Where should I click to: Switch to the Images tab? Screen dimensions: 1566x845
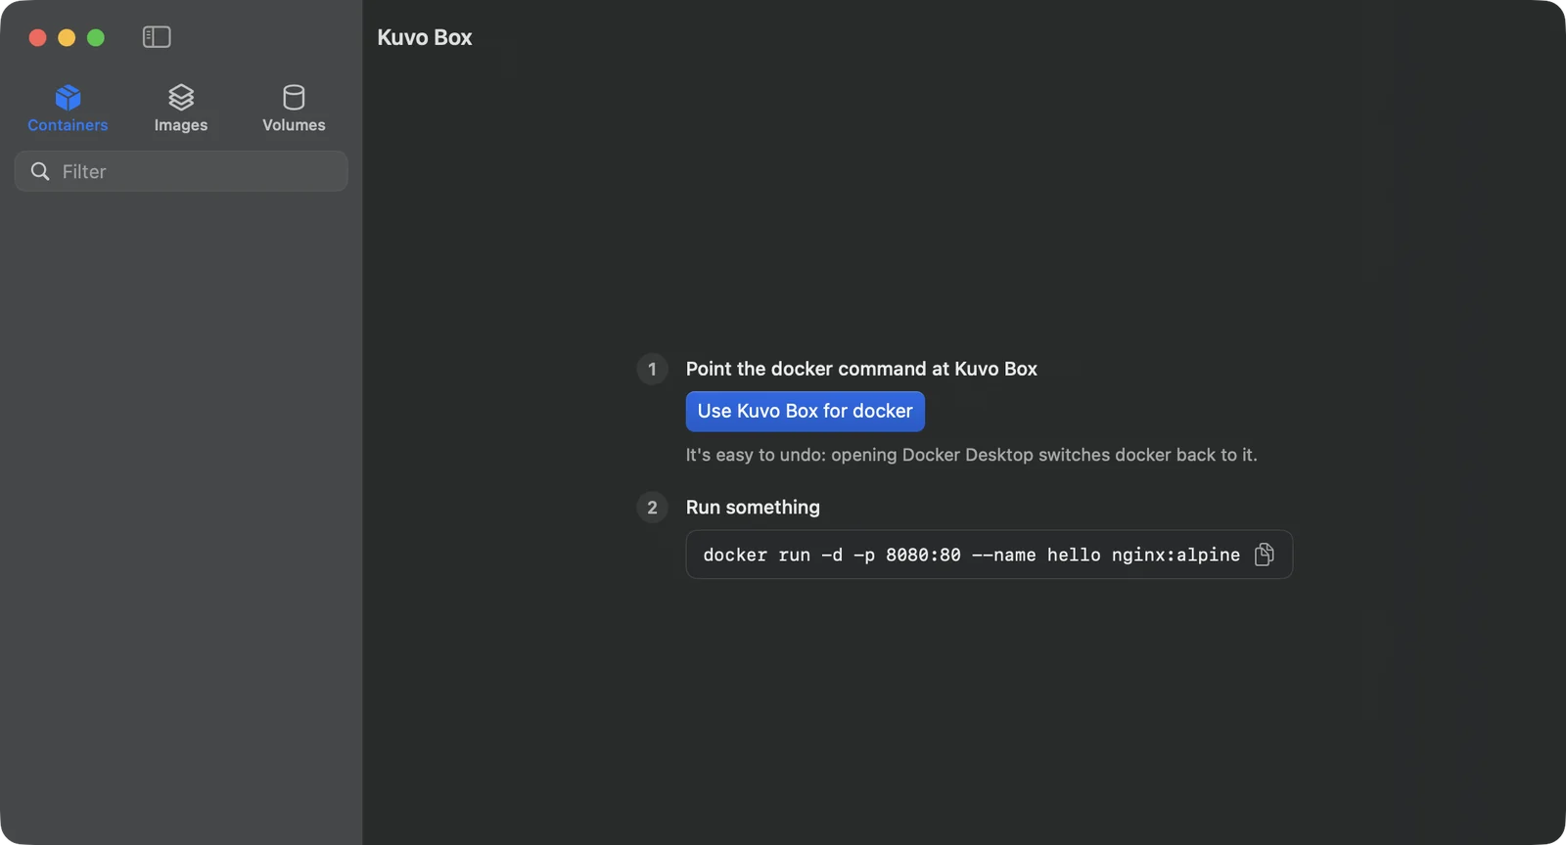[181, 109]
